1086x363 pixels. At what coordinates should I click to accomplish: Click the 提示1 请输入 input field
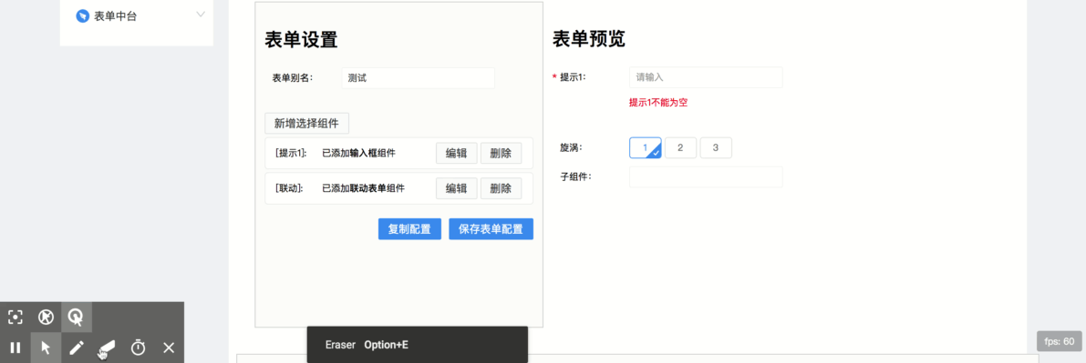pyautogui.click(x=706, y=77)
